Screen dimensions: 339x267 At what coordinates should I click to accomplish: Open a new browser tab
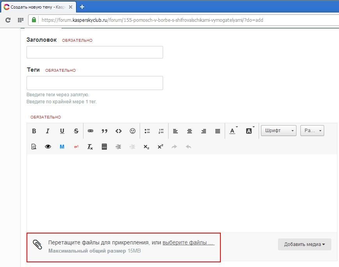coord(82,7)
